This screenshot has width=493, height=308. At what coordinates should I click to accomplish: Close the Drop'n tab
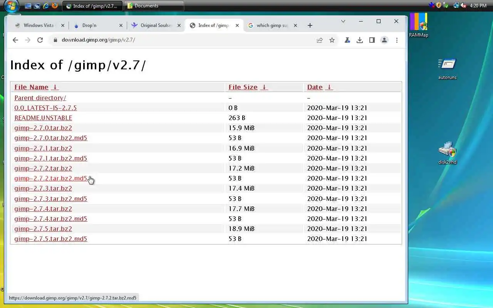pyautogui.click(x=121, y=25)
